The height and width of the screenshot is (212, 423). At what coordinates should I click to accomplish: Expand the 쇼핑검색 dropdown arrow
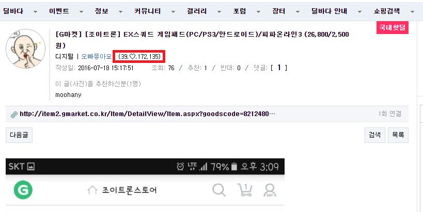point(412,11)
